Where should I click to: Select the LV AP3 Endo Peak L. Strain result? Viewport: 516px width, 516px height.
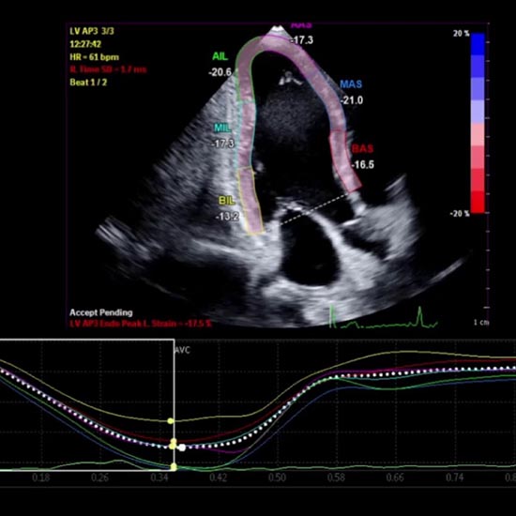click(141, 324)
